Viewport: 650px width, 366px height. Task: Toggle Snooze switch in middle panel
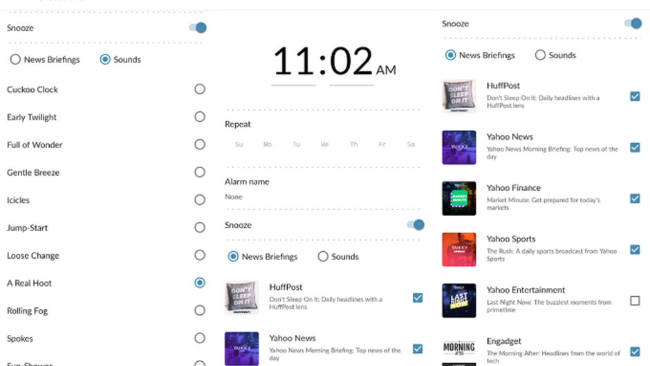(416, 225)
